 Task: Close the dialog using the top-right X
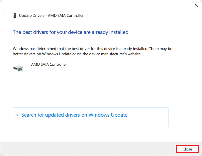196,5
